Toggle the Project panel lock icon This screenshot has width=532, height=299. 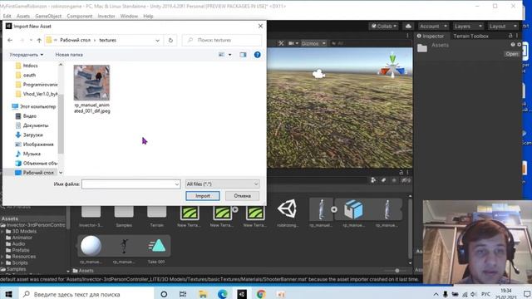(401, 172)
